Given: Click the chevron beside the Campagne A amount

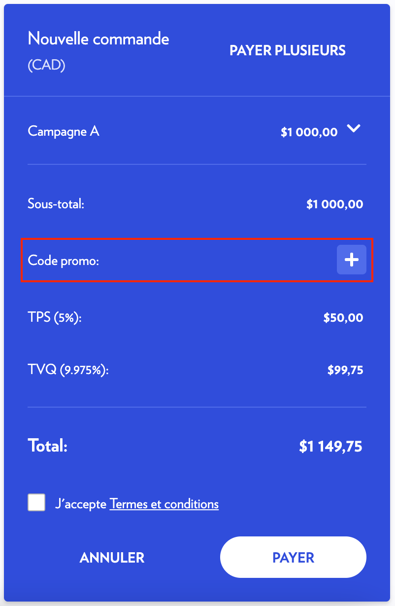Looking at the screenshot, I should pos(354,129).
